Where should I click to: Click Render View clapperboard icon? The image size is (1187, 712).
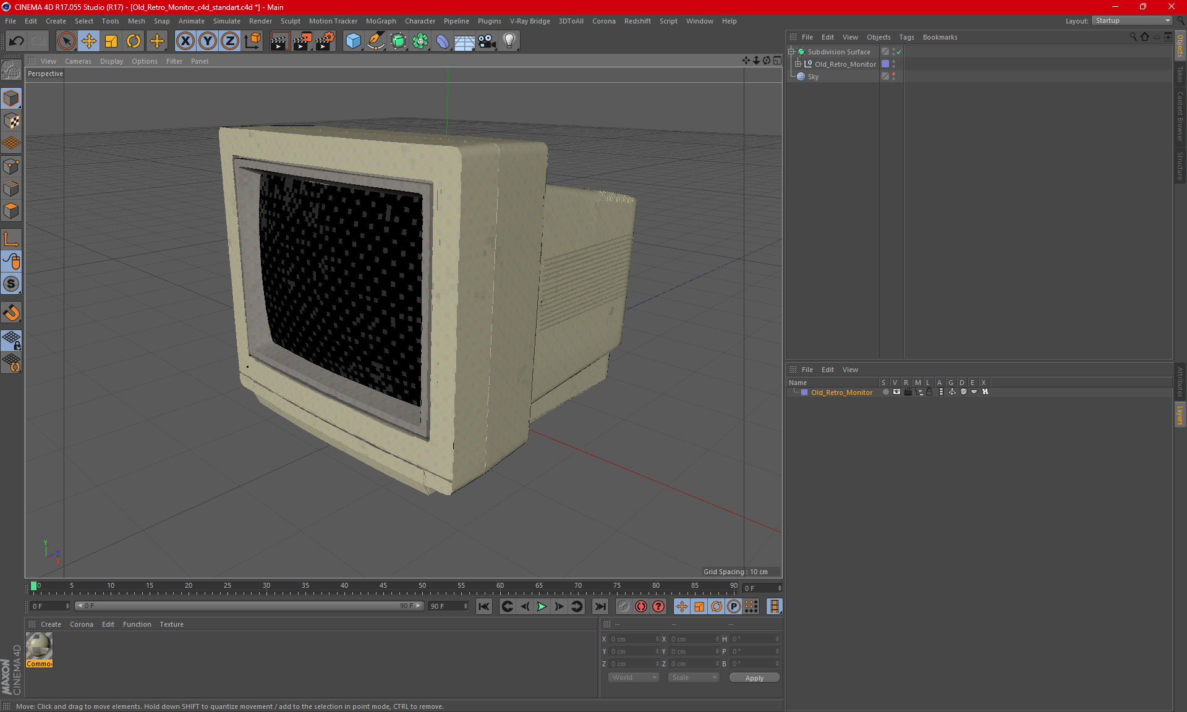tap(279, 41)
